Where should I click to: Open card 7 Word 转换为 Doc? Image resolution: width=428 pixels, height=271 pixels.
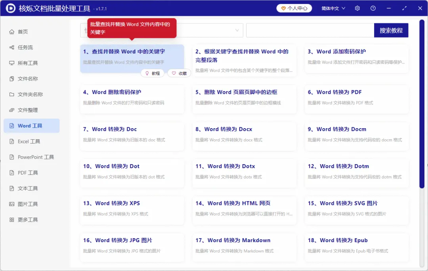(x=132, y=136)
